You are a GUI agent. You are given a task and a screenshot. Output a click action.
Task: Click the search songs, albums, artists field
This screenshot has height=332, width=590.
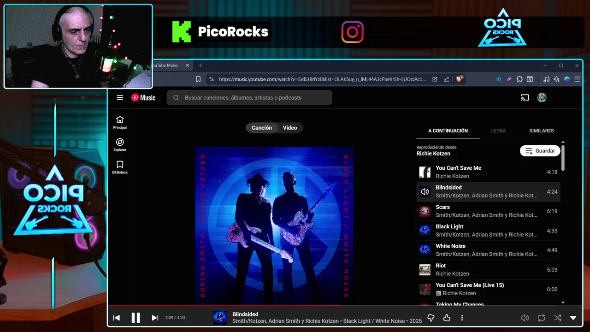tap(249, 97)
